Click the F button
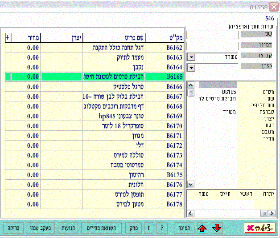This screenshot has width=280, height=238. point(149,228)
